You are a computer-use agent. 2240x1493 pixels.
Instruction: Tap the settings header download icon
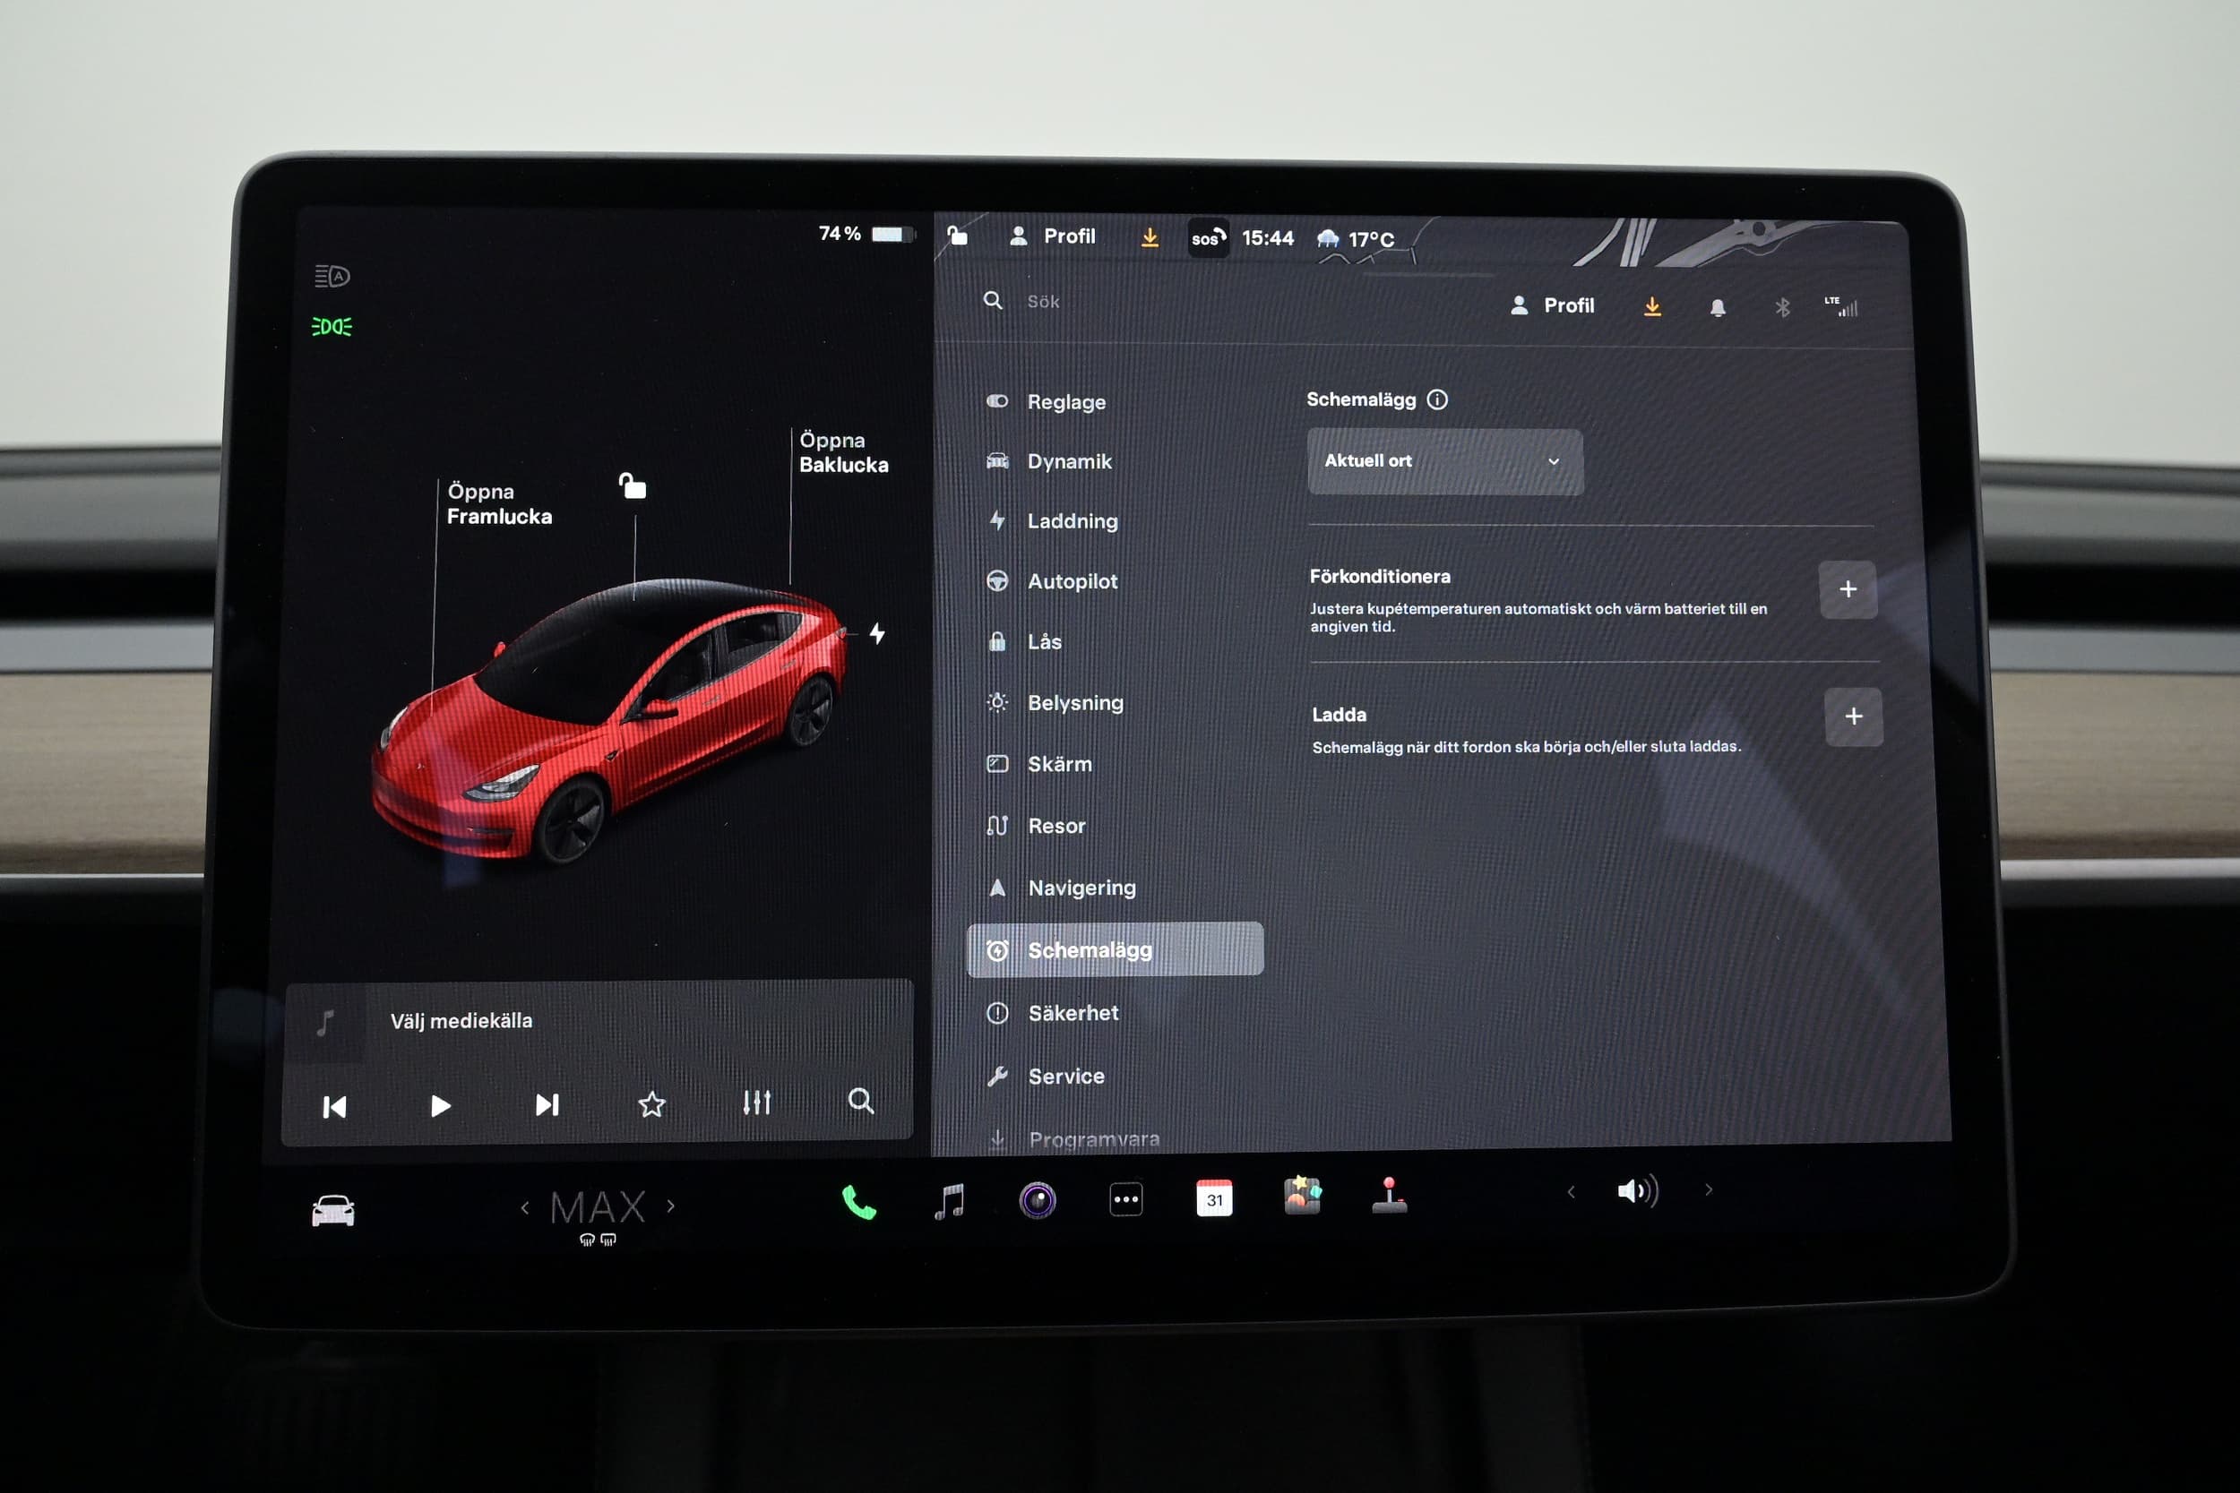click(1652, 306)
